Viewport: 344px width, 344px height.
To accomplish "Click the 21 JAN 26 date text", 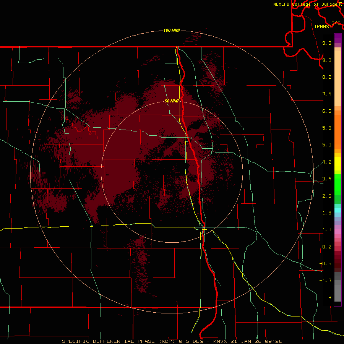I will coord(246,341).
